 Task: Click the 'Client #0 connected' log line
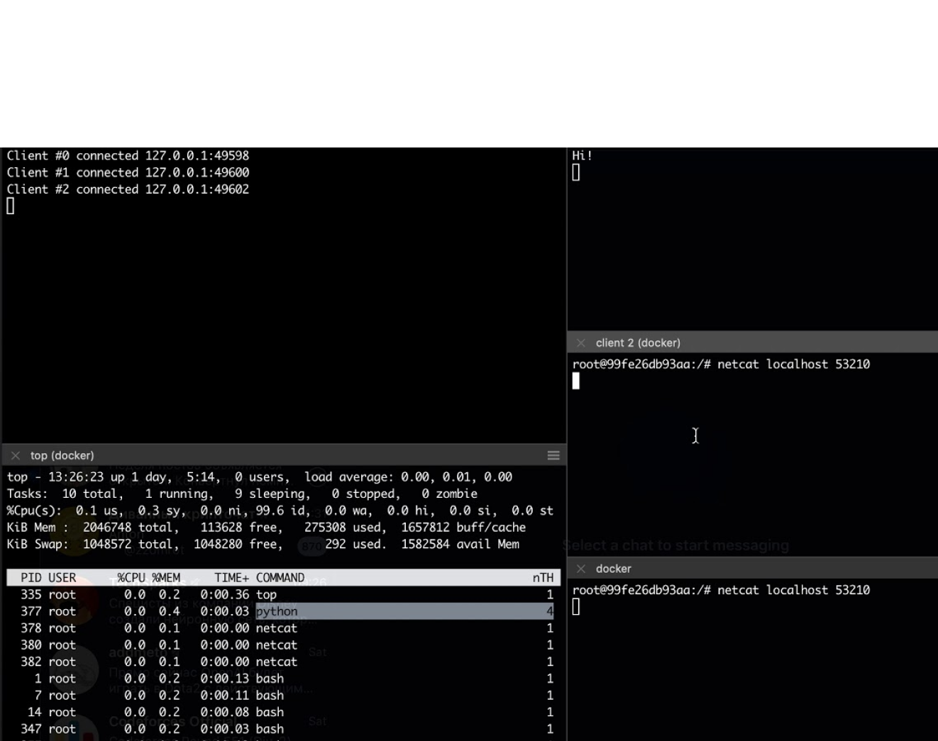click(x=128, y=156)
